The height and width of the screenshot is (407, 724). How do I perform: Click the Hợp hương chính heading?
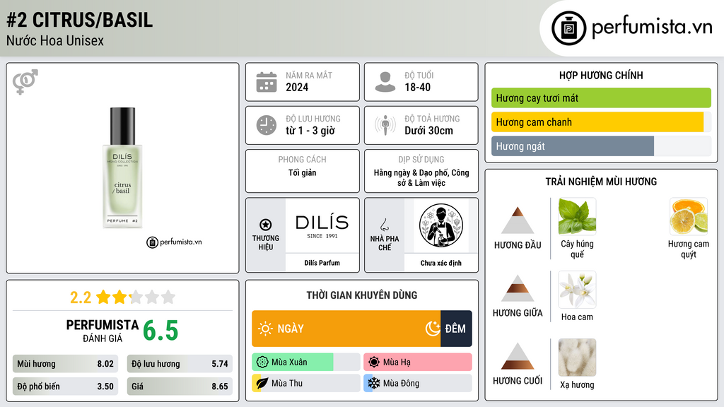(601, 75)
